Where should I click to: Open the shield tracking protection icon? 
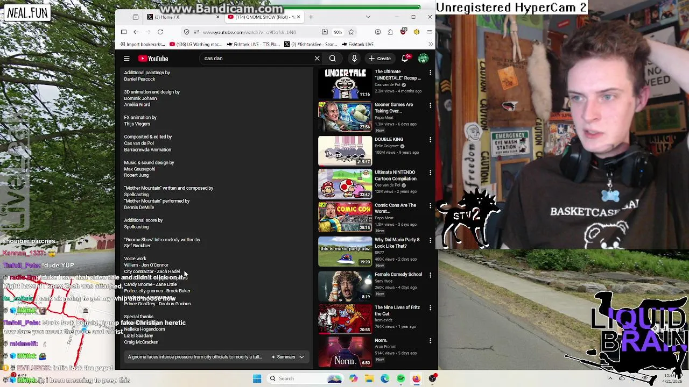tap(186, 32)
